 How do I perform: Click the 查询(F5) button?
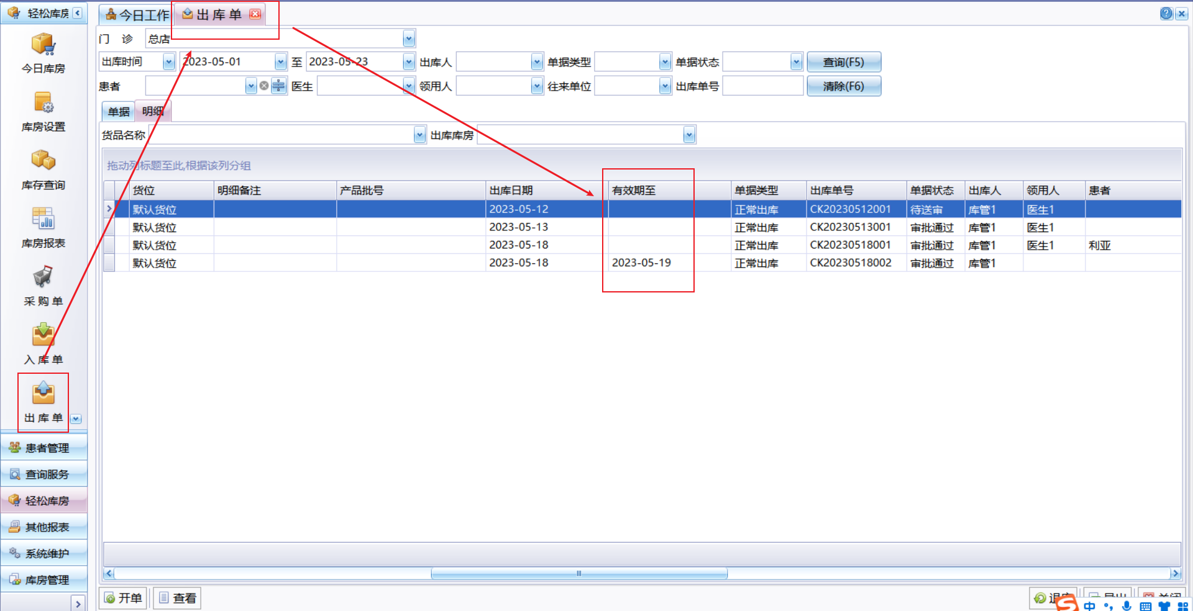pyautogui.click(x=844, y=61)
